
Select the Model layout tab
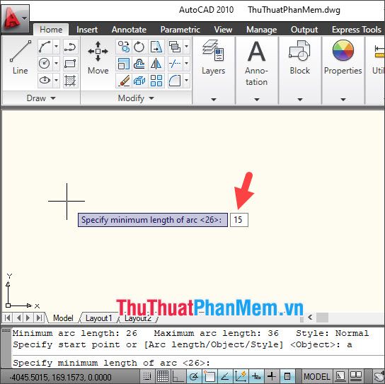coord(64,318)
